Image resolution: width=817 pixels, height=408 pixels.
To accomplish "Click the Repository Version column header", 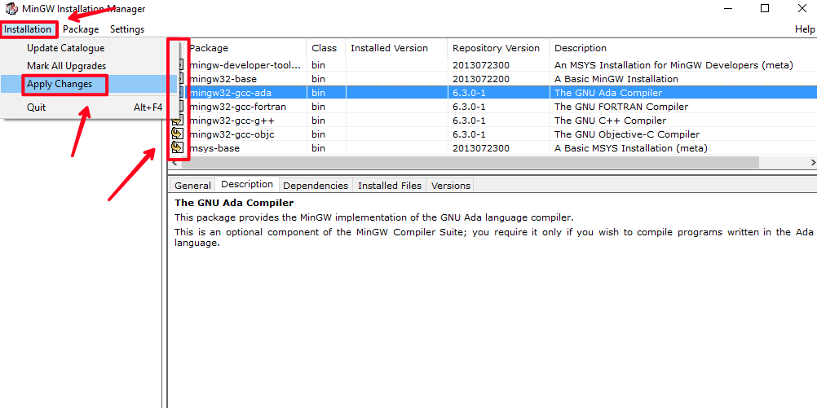I will 498,48.
